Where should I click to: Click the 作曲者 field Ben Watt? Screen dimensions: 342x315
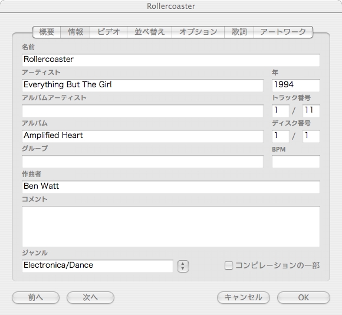point(171,187)
